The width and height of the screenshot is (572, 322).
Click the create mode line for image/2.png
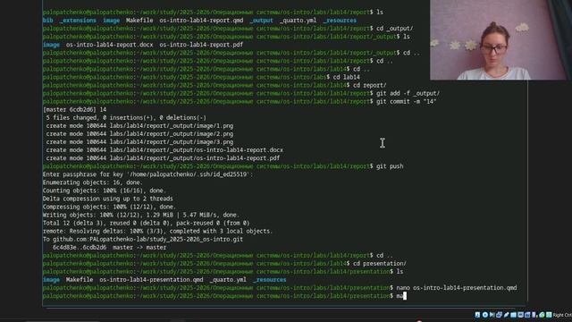coord(139,133)
